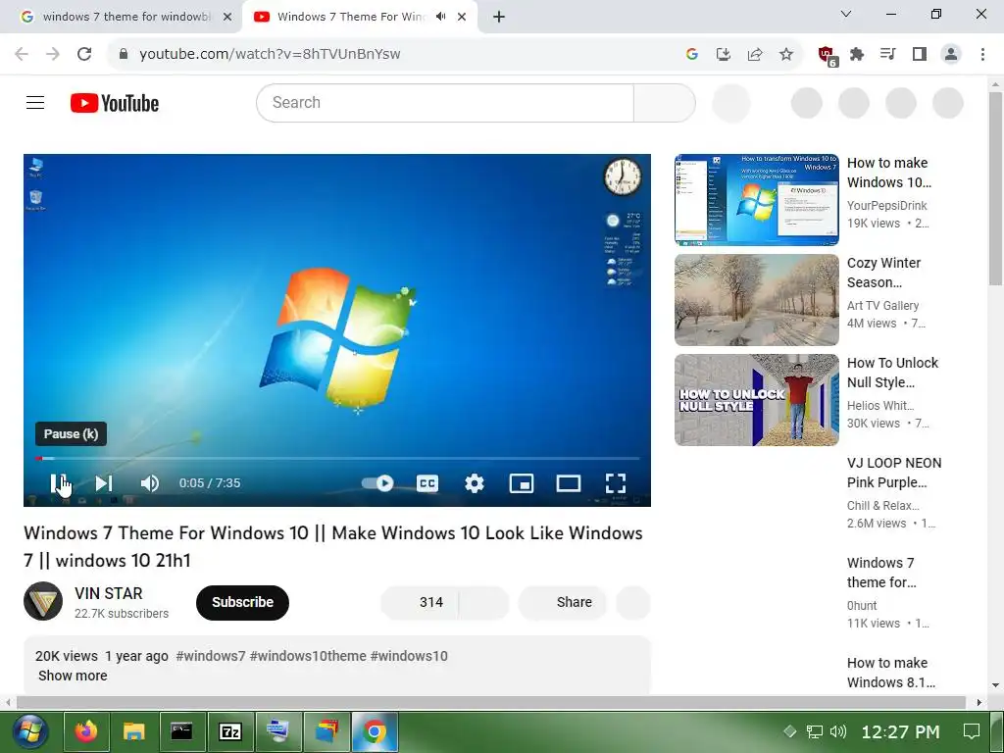Like the video showing 314 likes
Viewport: 1004px width, 753px height.
tap(420, 603)
